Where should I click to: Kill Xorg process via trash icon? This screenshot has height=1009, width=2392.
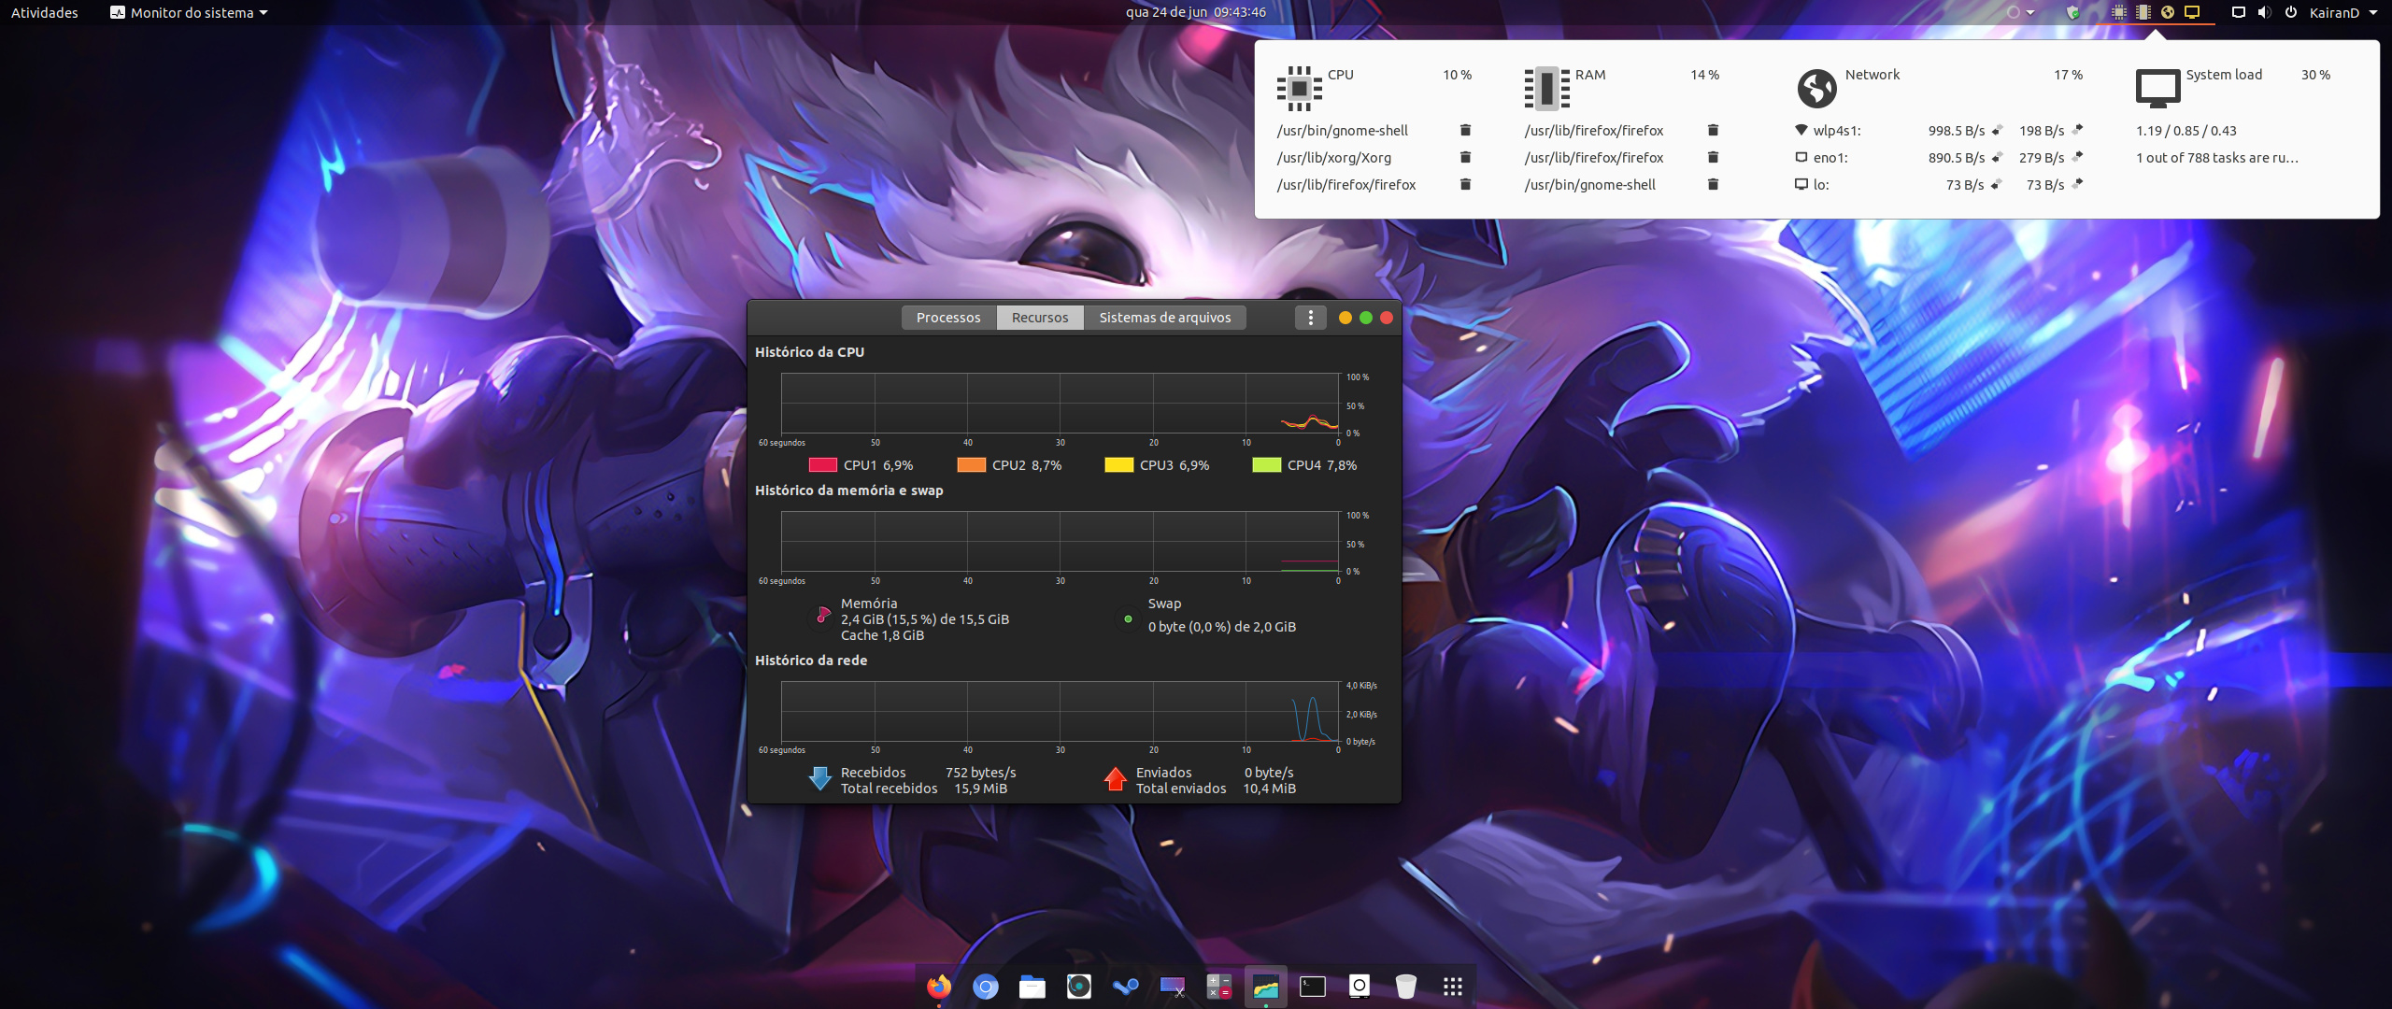pos(1465,158)
